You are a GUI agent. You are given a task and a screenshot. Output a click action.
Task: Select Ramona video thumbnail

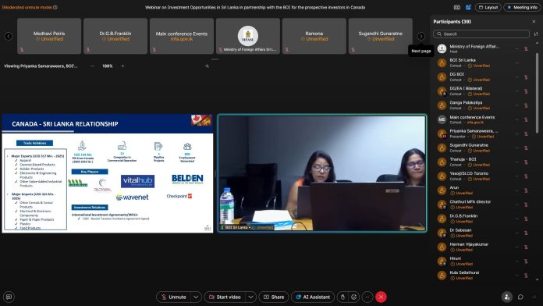pos(314,36)
